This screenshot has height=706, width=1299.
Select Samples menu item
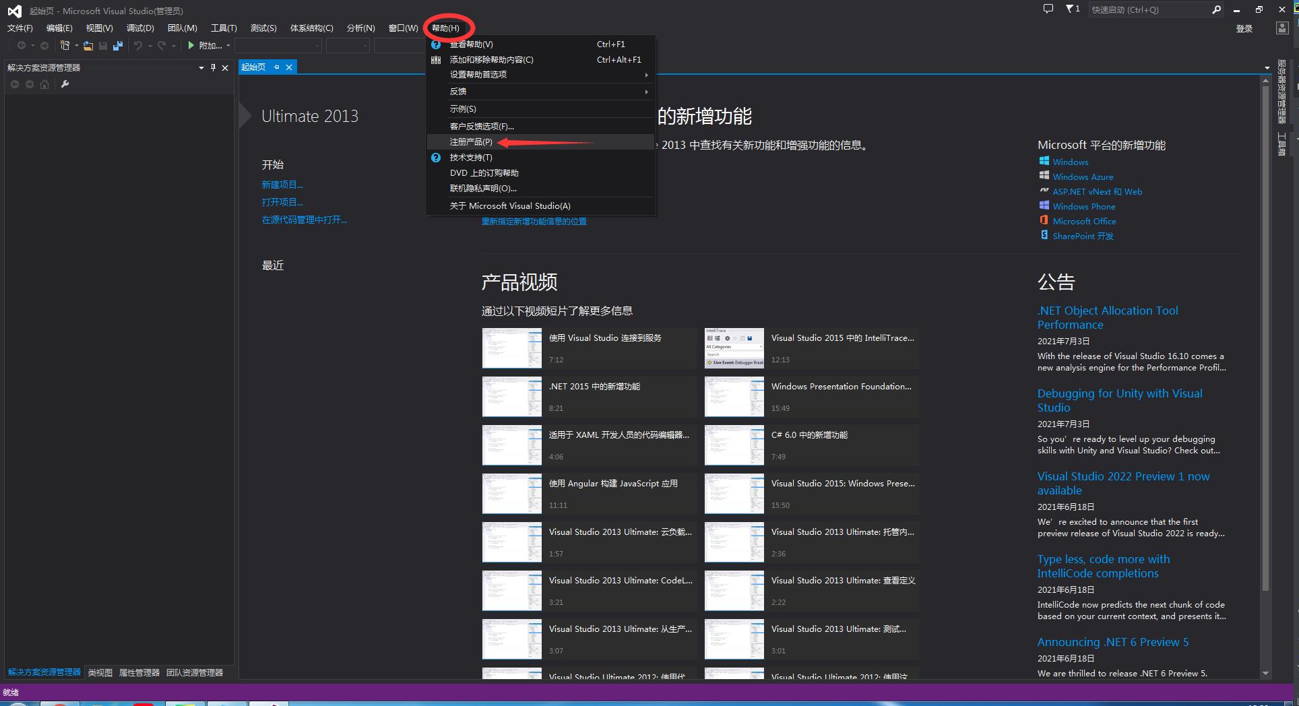(541, 109)
